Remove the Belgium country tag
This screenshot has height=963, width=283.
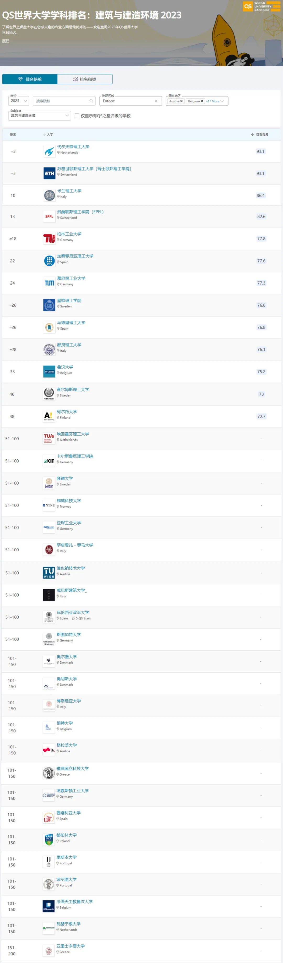pos(202,101)
